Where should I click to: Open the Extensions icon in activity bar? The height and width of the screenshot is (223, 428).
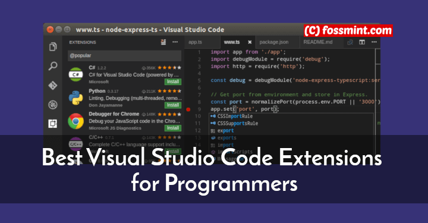point(53,124)
